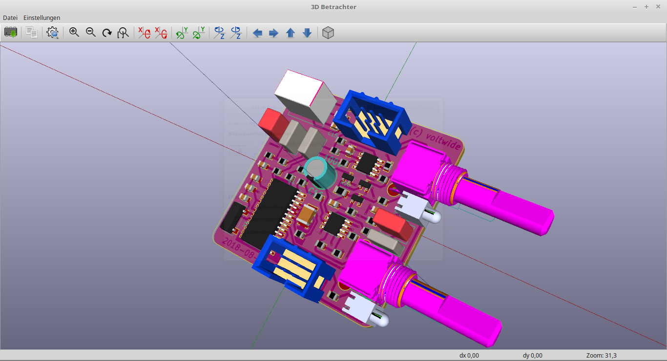Screen dimensions: 667x361
Task: Rotate X clockwise using first red X icon
Action: point(144,33)
